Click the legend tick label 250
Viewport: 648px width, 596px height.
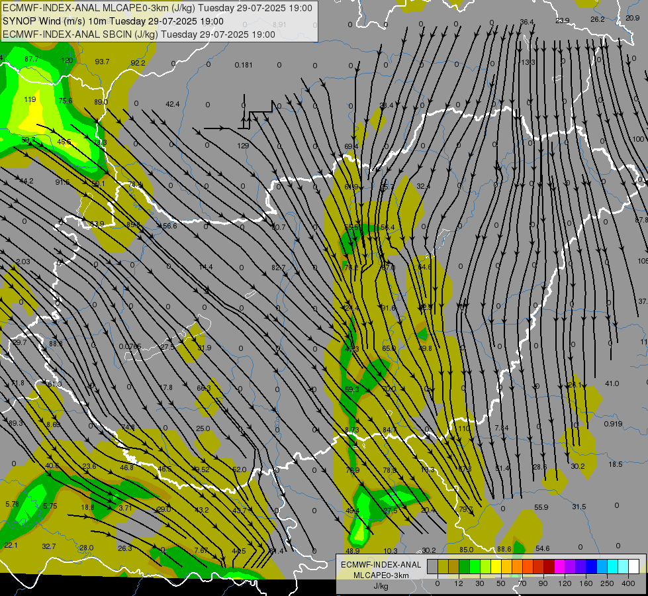607,583
